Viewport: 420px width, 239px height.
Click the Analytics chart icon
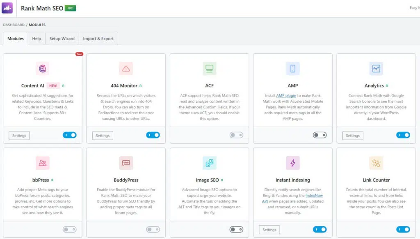376,69
